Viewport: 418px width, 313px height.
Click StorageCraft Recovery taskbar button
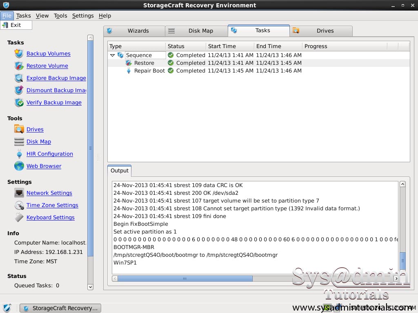pyautogui.click(x=60, y=308)
